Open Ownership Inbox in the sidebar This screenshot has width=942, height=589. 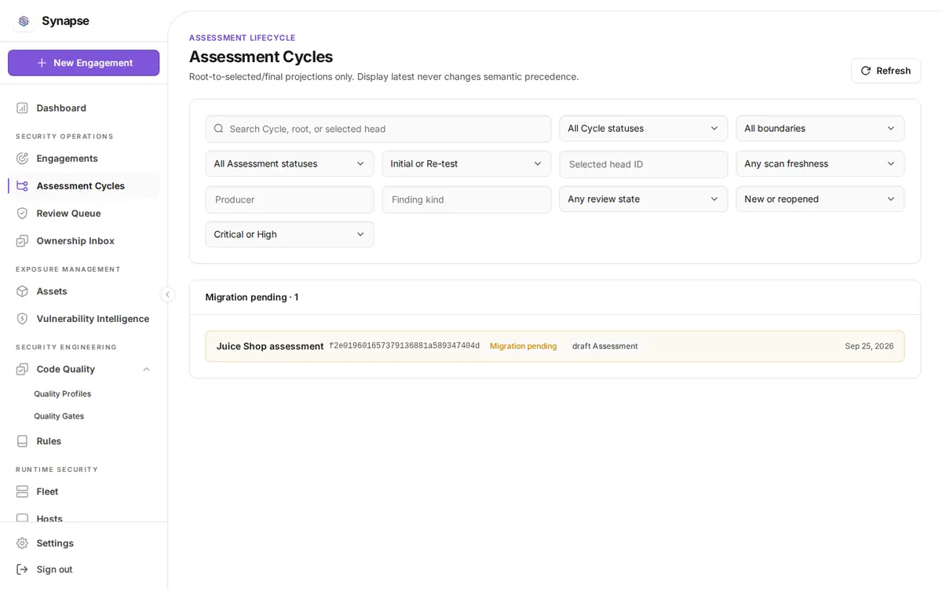tap(83, 241)
